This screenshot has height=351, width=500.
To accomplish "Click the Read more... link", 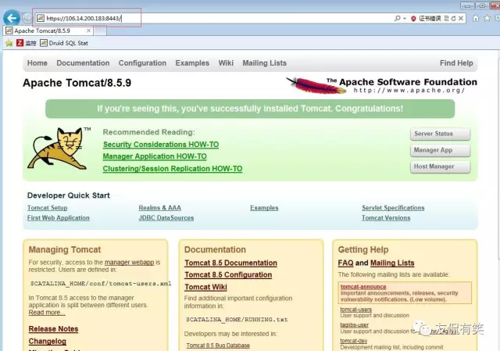I will (x=47, y=313).
